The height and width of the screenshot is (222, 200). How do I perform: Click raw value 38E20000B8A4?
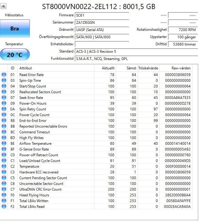pos(178,195)
